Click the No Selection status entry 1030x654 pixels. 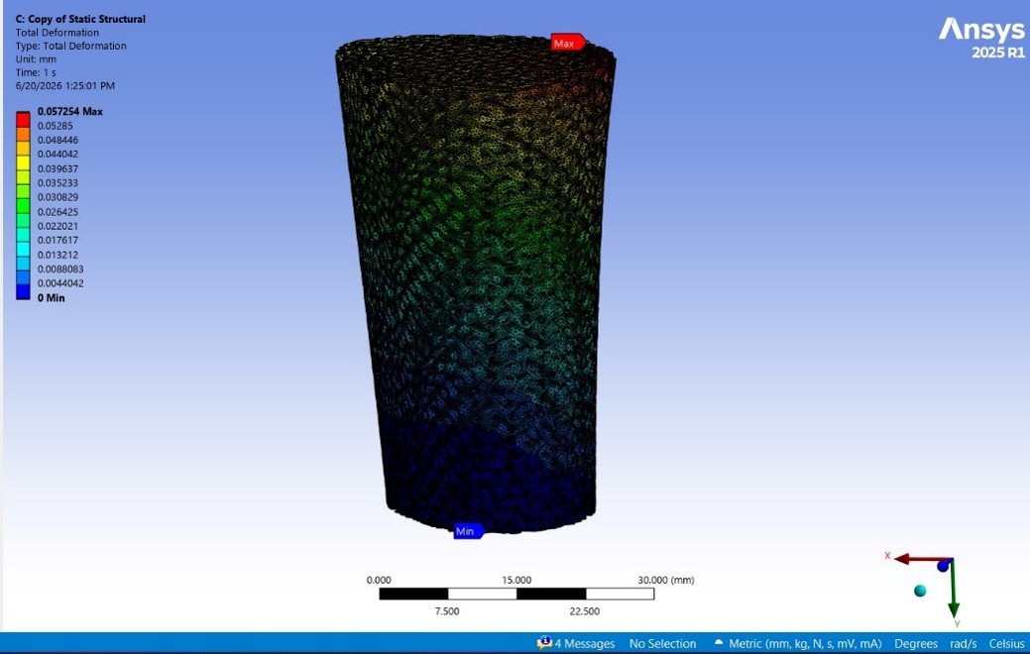(662, 643)
